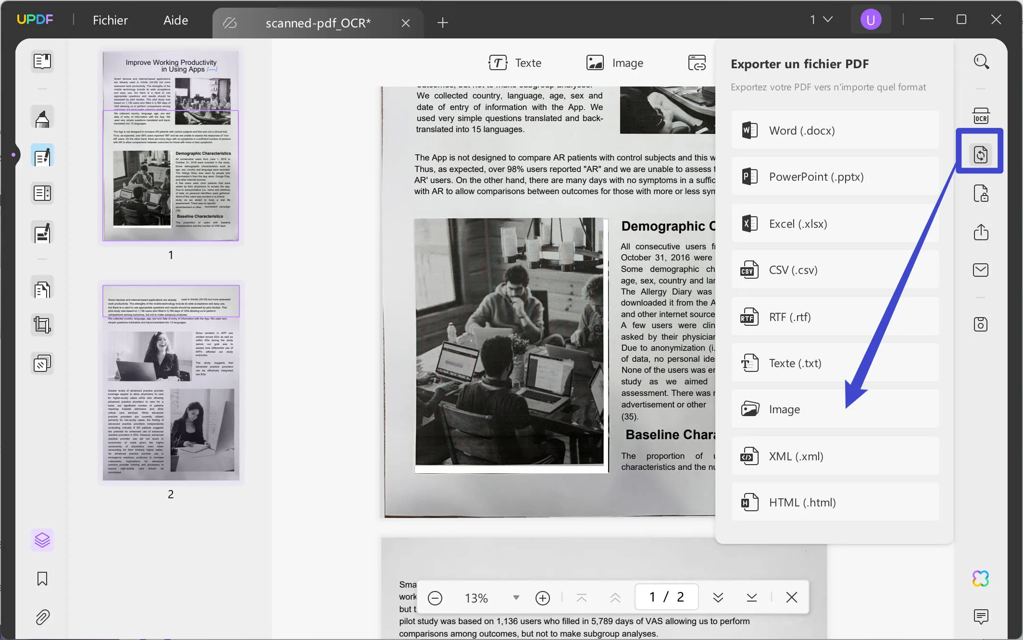1023x640 pixels.
Task: Select the highlighter annotation tool
Action: click(x=42, y=117)
